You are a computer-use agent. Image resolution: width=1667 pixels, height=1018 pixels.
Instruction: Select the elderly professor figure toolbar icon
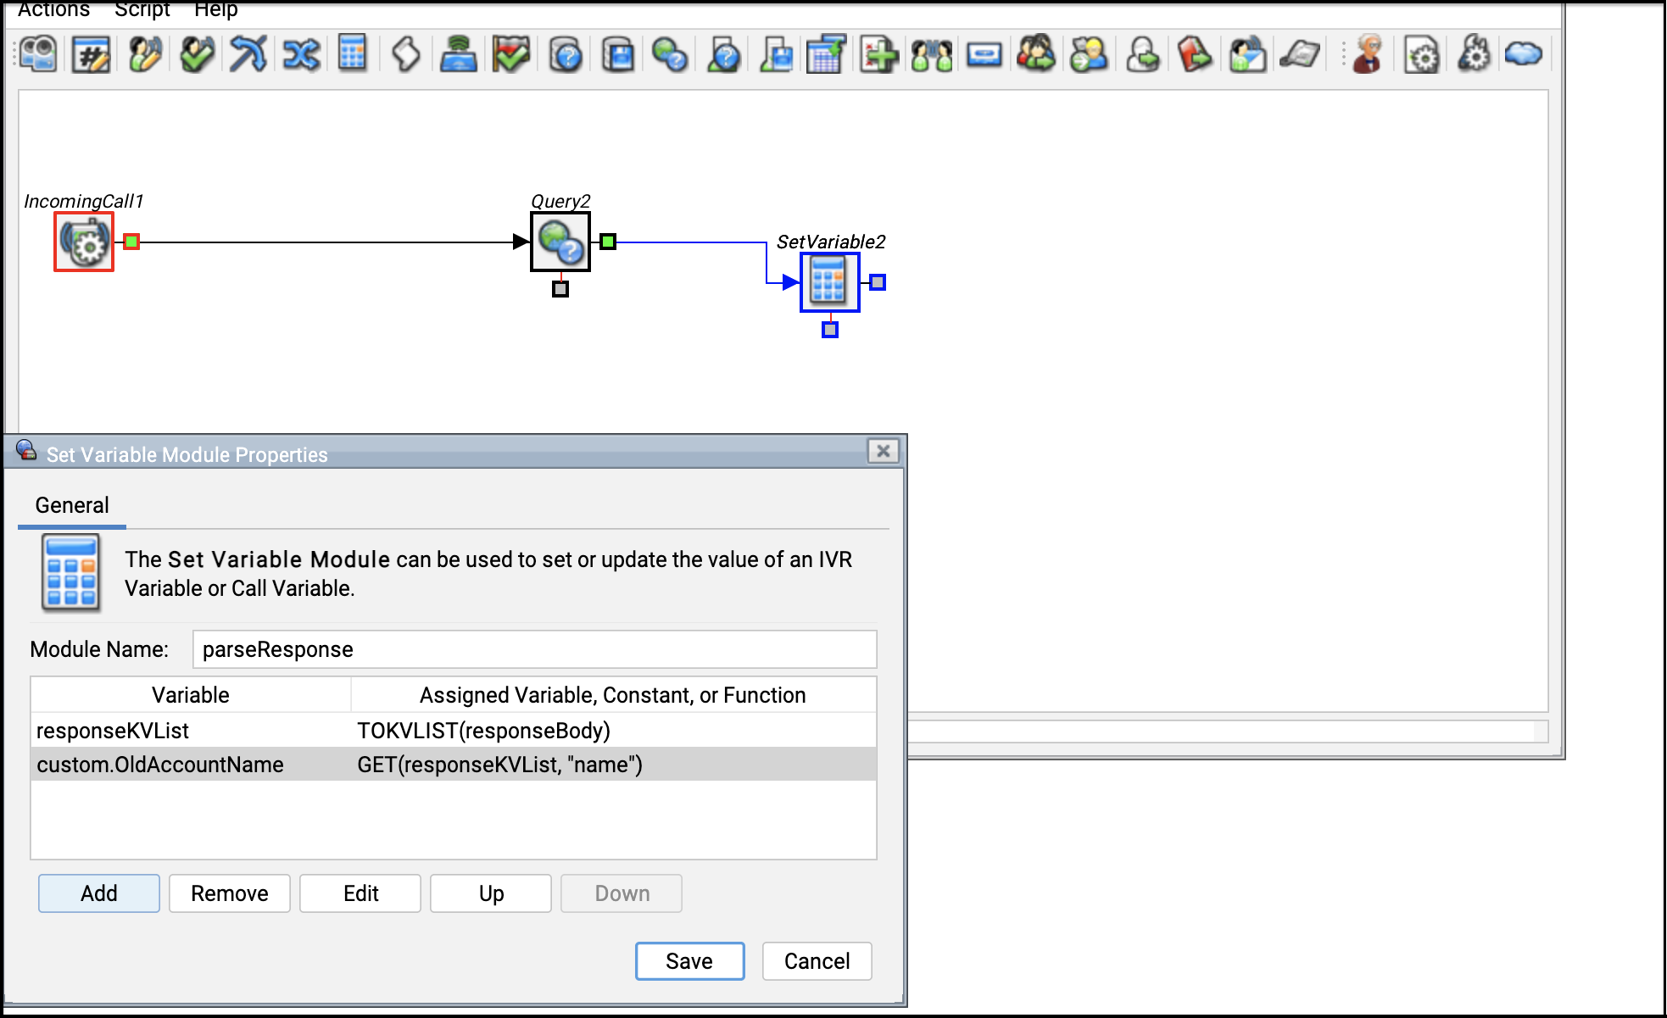pyautogui.click(x=1368, y=55)
